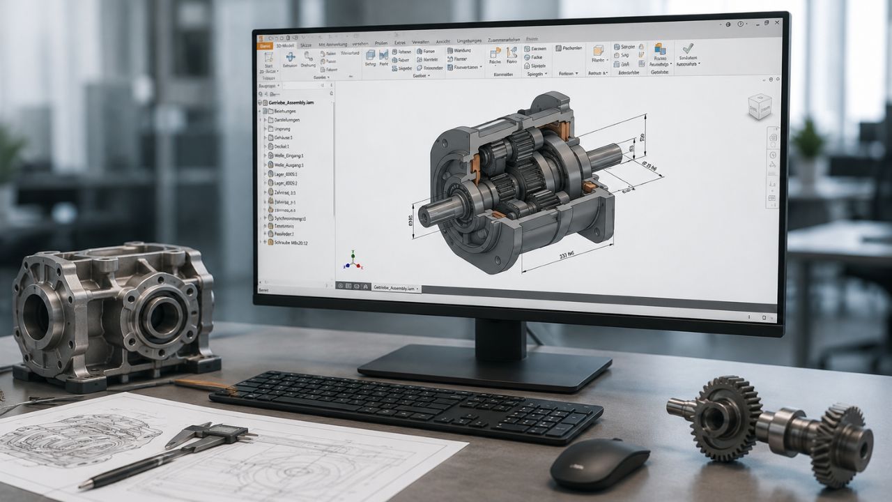Select Deckel:1 in the model tree
Viewport: 892px width, 502px height.
pyautogui.click(x=282, y=146)
